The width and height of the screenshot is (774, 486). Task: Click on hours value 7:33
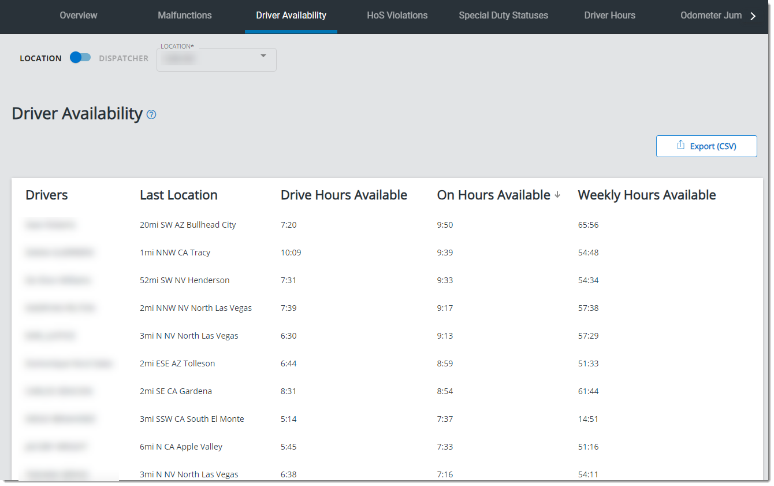click(445, 447)
